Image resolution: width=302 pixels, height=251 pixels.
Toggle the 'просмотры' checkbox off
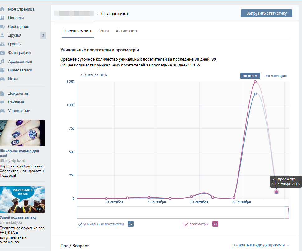pyautogui.click(x=186, y=224)
